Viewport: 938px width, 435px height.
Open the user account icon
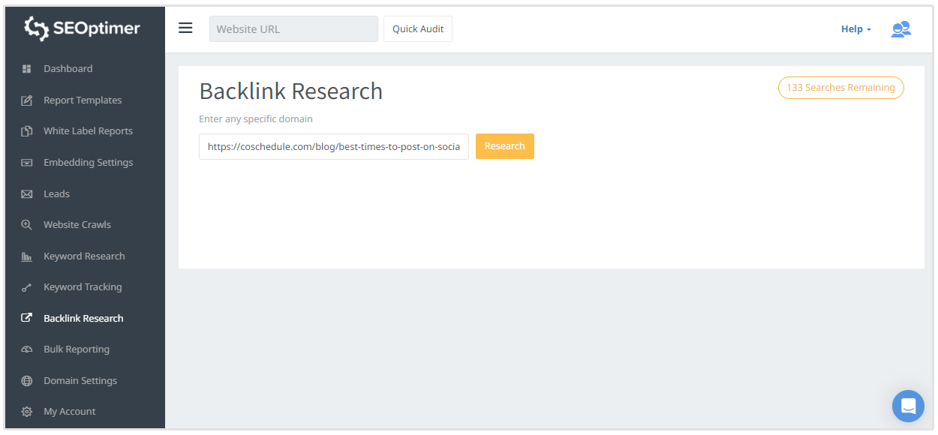click(x=900, y=29)
